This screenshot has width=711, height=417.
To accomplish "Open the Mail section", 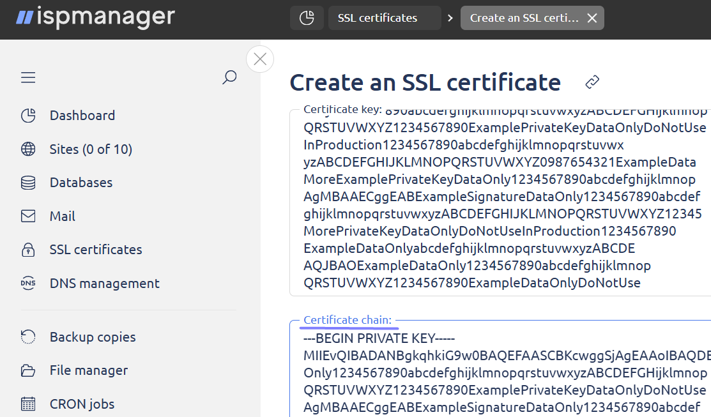I will [x=62, y=216].
